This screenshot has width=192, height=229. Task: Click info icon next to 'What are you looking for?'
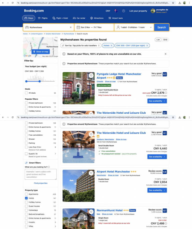[49, 167]
